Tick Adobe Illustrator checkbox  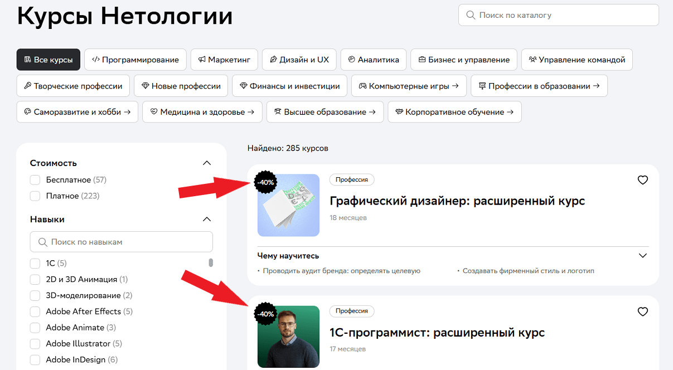[x=35, y=344]
